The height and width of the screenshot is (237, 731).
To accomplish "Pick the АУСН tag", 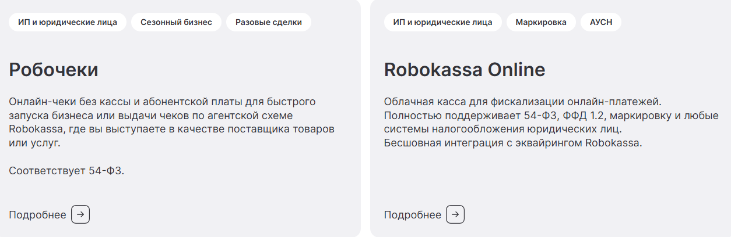I will 601,23.
